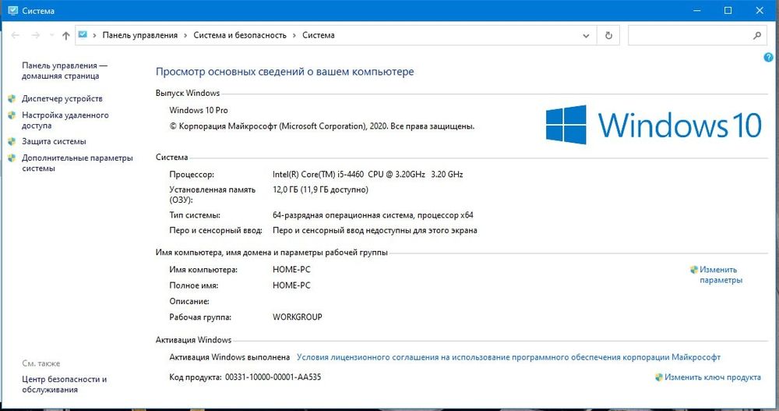
Task: Minimize the Система window
Action: click(697, 10)
